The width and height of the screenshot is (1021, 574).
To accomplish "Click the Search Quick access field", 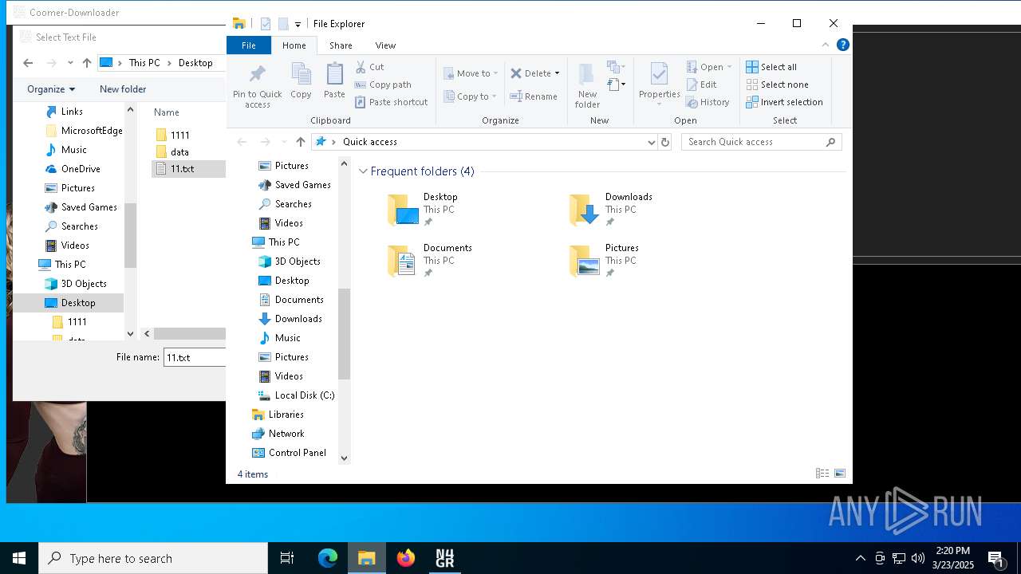I will [761, 142].
